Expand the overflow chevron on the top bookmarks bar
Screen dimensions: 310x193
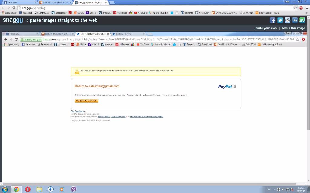point(306,13)
